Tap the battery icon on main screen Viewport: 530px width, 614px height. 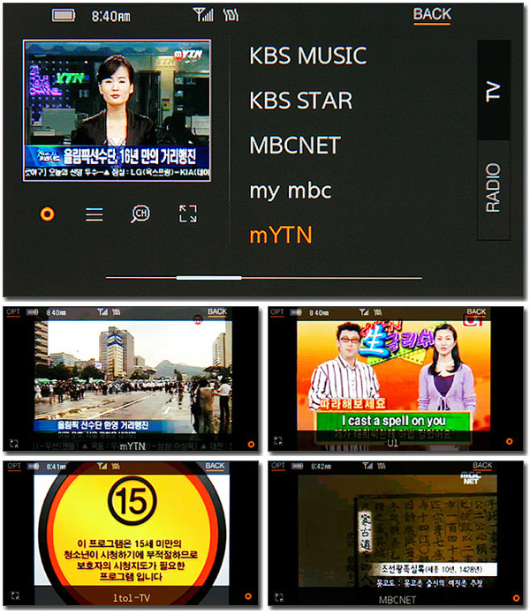(x=64, y=16)
